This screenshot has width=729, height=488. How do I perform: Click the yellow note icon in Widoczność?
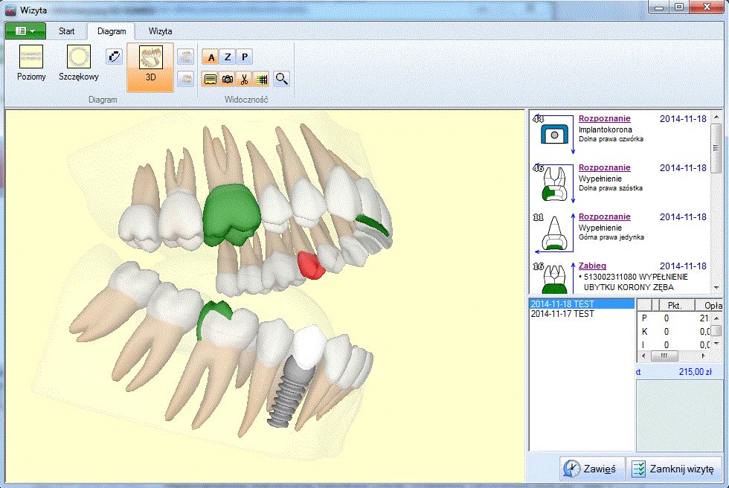pyautogui.click(x=211, y=78)
